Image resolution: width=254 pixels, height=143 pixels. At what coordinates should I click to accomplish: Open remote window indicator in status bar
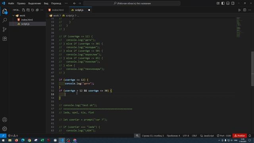[3, 135]
